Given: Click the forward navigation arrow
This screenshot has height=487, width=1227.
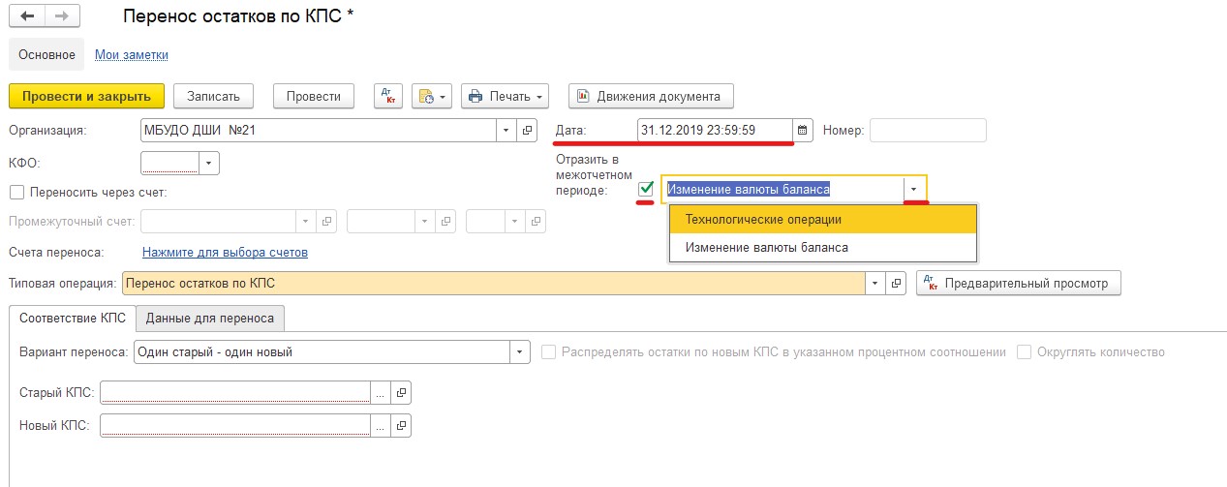Looking at the screenshot, I should tap(61, 17).
